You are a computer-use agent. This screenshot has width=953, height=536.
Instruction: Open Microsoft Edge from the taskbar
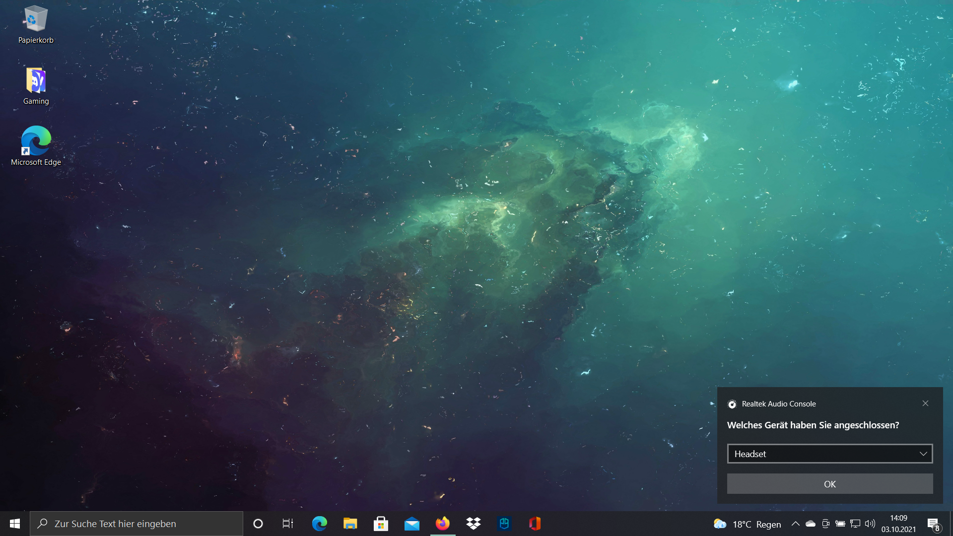point(319,524)
